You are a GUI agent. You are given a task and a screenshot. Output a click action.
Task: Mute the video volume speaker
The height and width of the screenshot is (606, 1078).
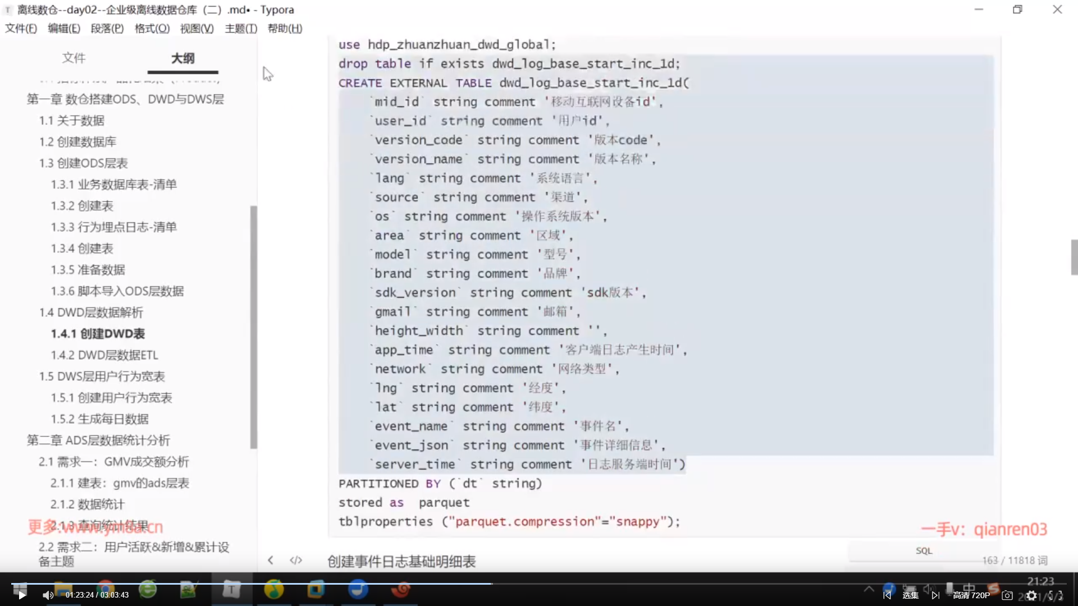pos(48,595)
